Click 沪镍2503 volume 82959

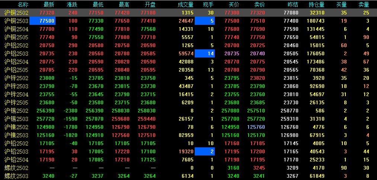[186, 135]
